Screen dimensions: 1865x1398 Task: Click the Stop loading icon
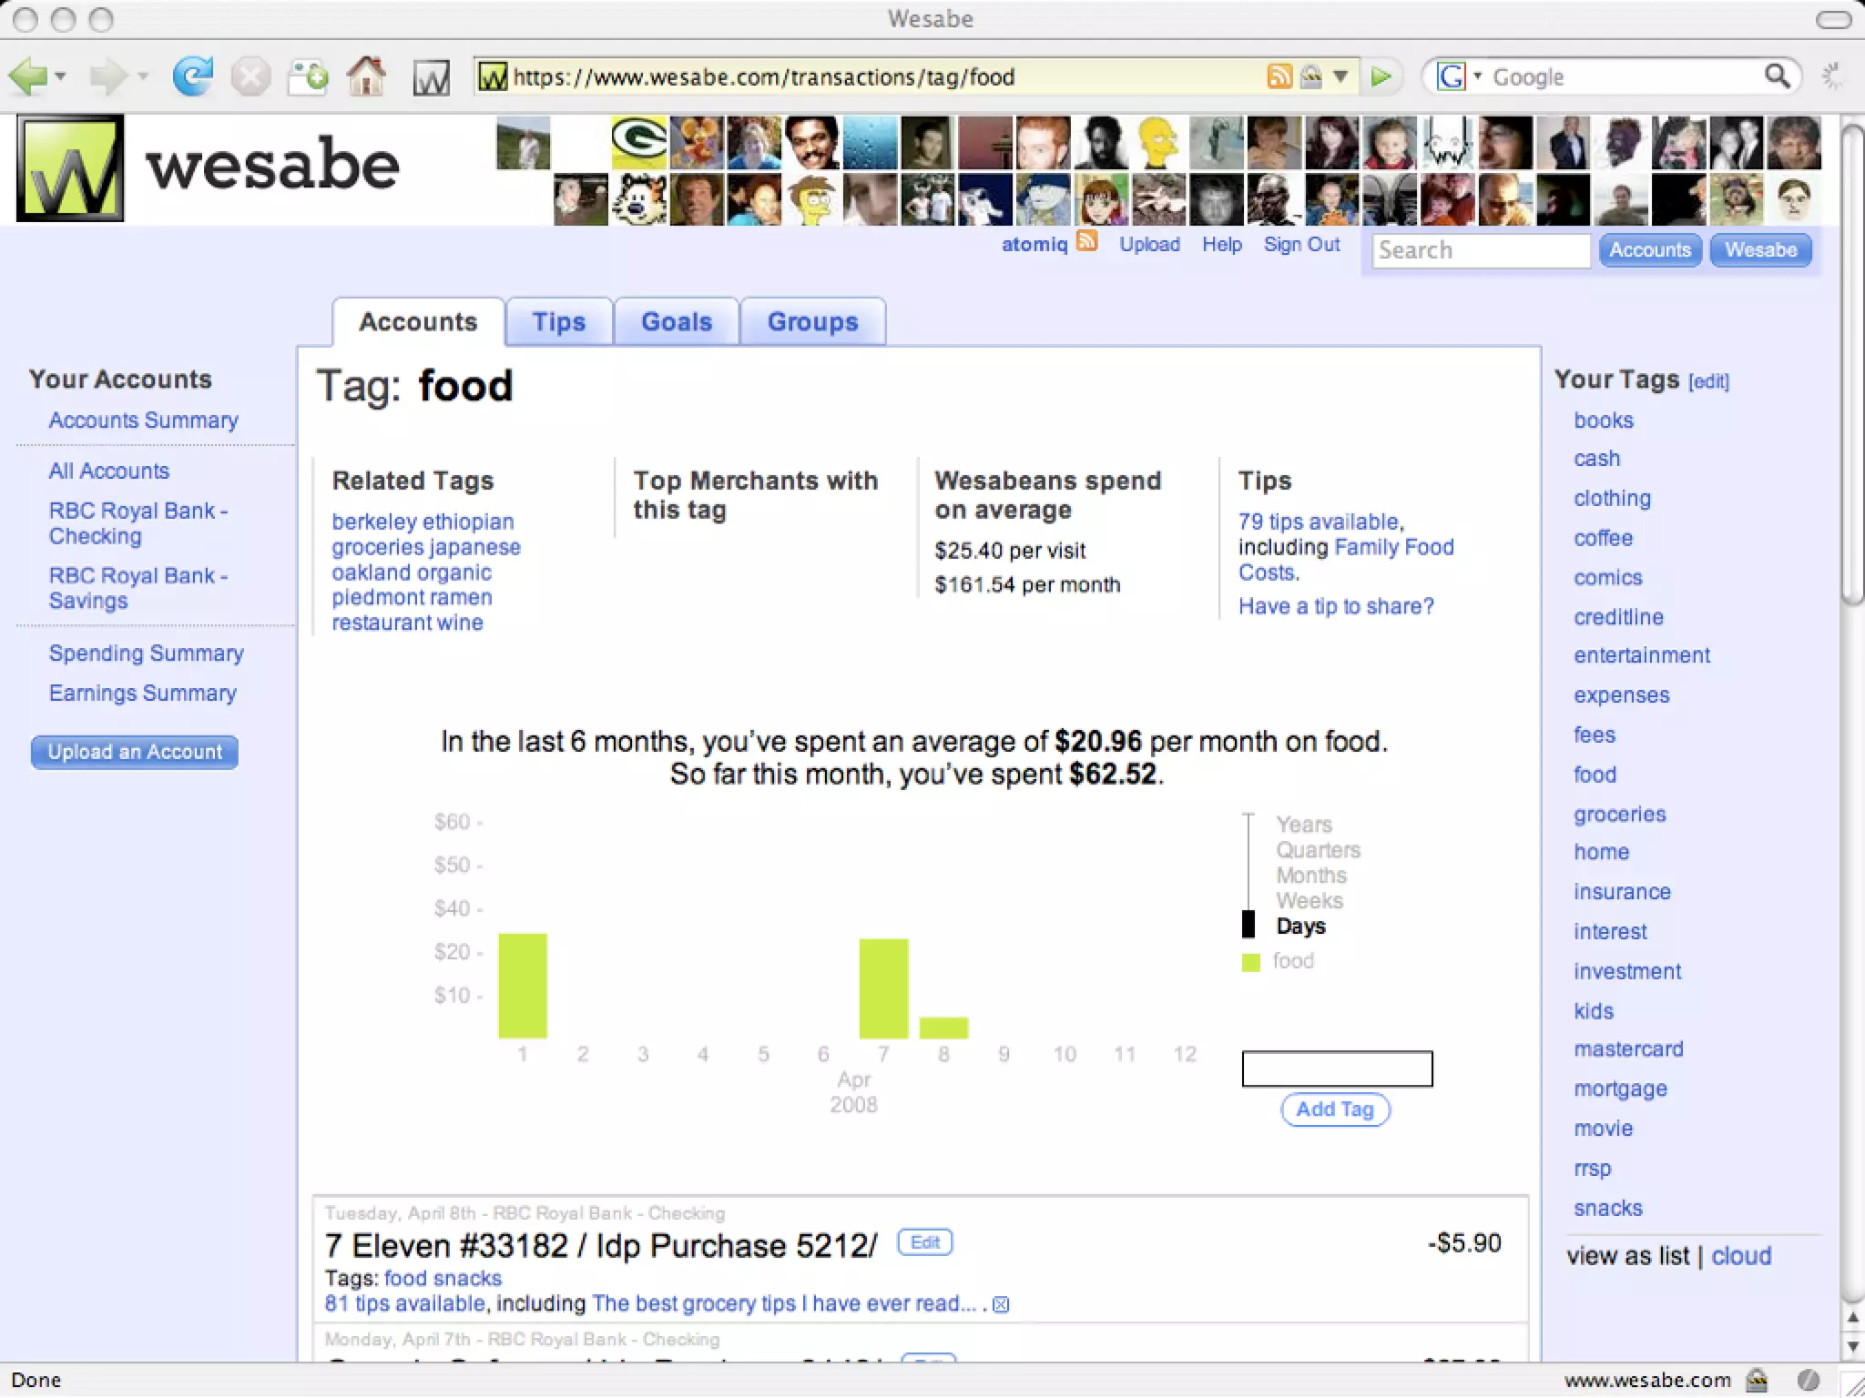[250, 76]
